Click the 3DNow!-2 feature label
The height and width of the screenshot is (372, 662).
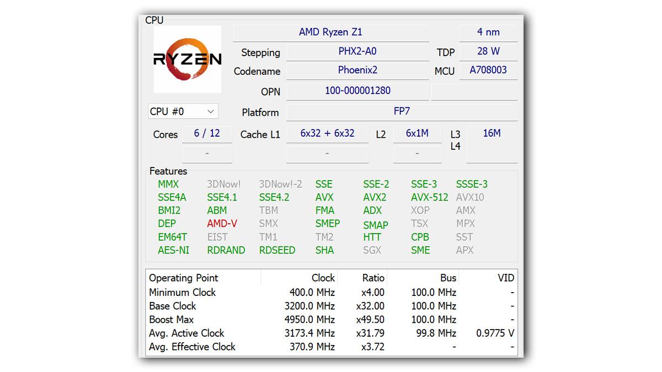point(281,185)
